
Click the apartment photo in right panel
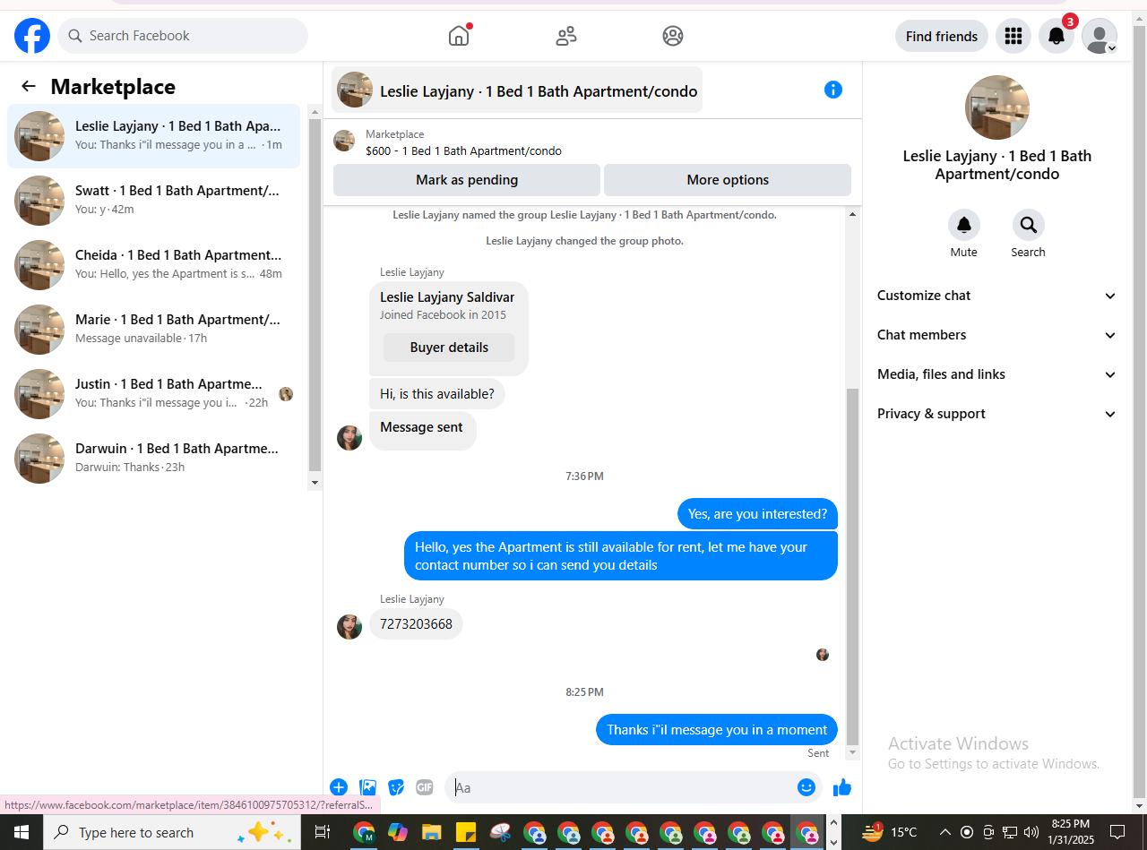[x=997, y=107]
